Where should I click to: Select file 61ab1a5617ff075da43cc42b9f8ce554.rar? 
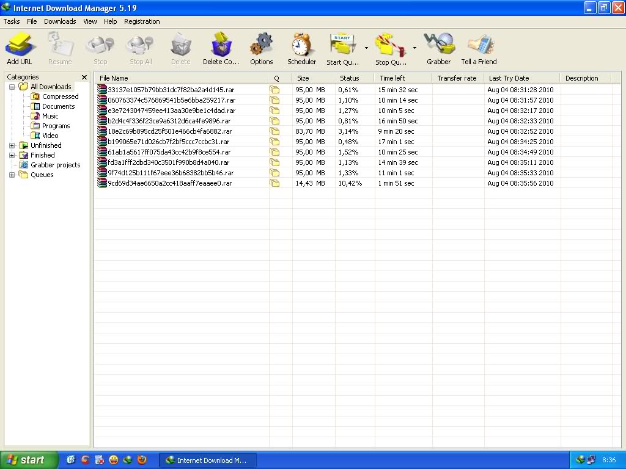169,152
